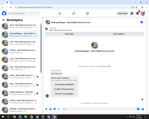Click the voice clip microphone icon
Screen dimensions: 149x119
point(46,109)
